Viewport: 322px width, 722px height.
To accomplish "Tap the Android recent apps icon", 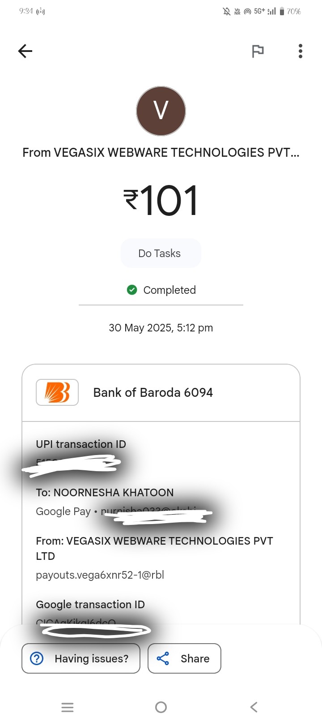I will click(x=68, y=707).
